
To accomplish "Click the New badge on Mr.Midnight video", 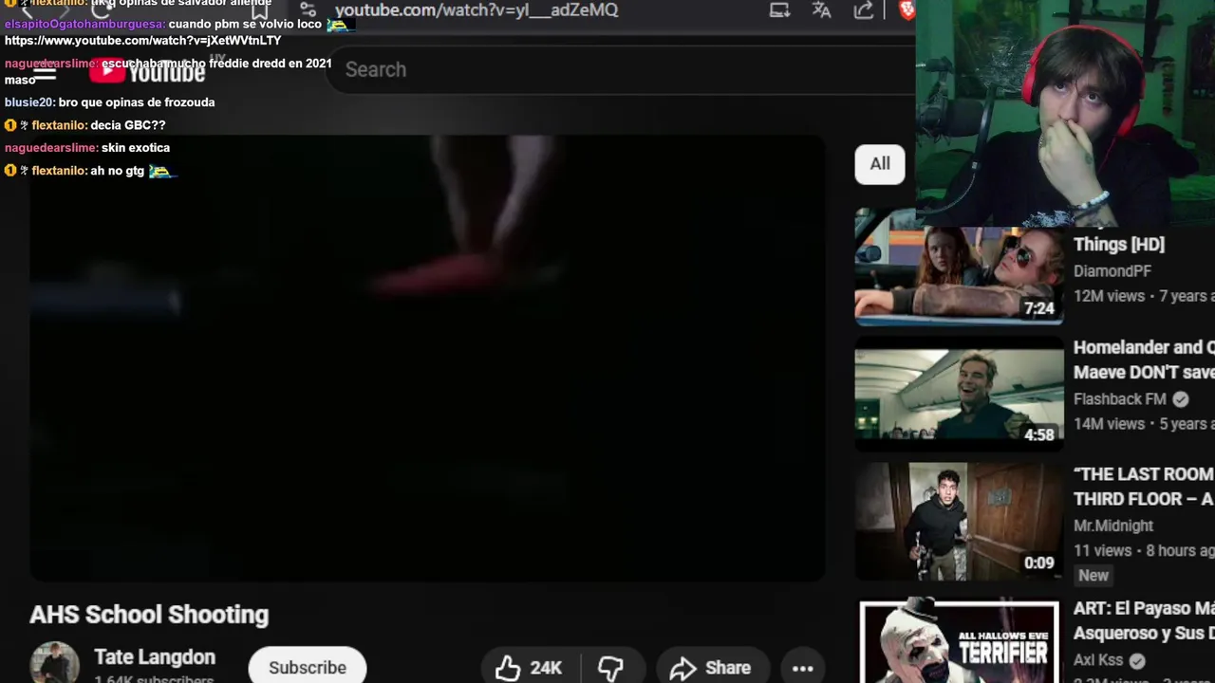I will coord(1093,576).
